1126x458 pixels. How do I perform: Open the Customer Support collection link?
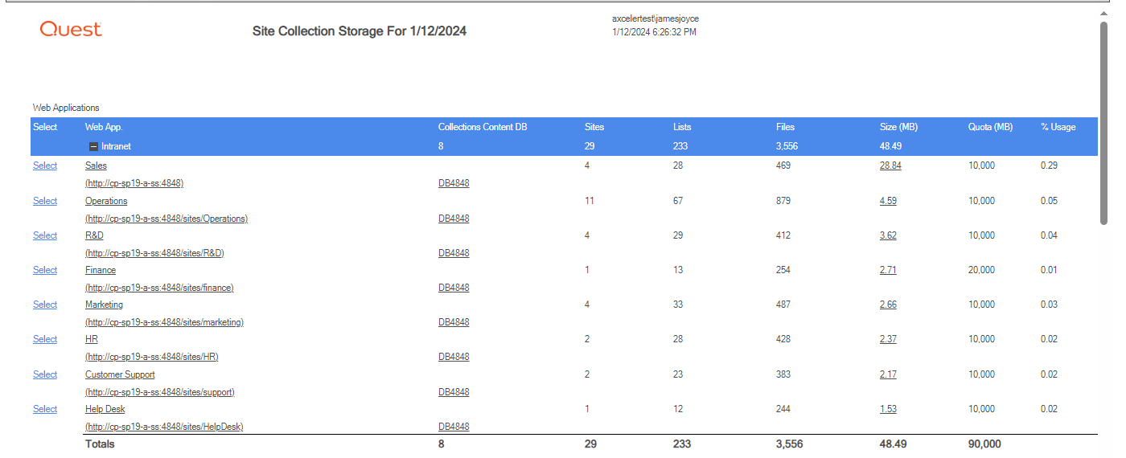click(120, 374)
